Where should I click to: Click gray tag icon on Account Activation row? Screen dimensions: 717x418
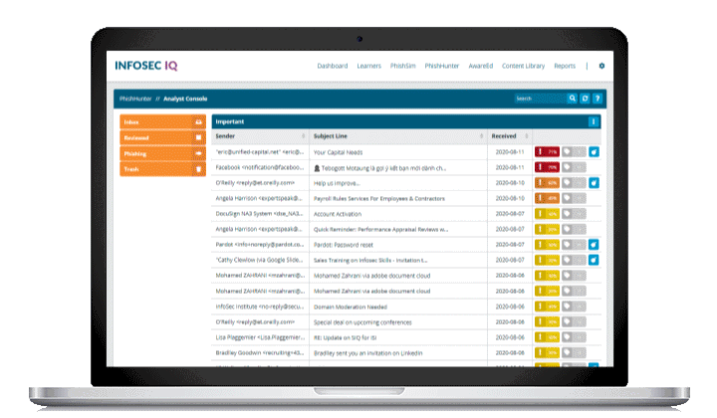click(x=567, y=214)
